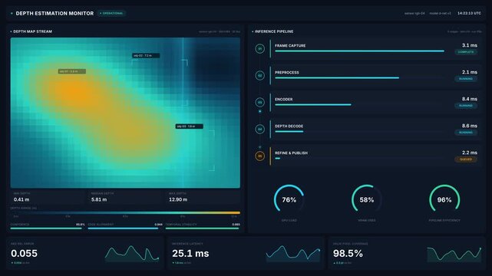Screen dimensions: 492x276
Task: Click the Confidence 95.8% bar
Action: [x=48, y=228]
